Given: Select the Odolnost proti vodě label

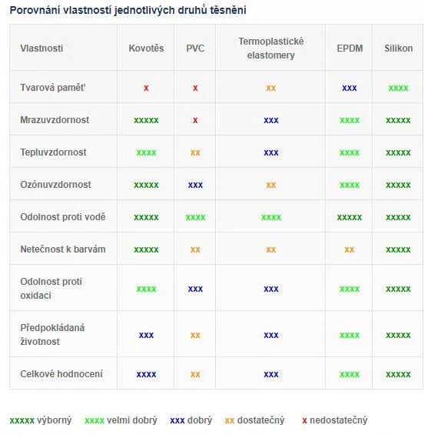Looking at the screenshot, I should click(63, 217).
